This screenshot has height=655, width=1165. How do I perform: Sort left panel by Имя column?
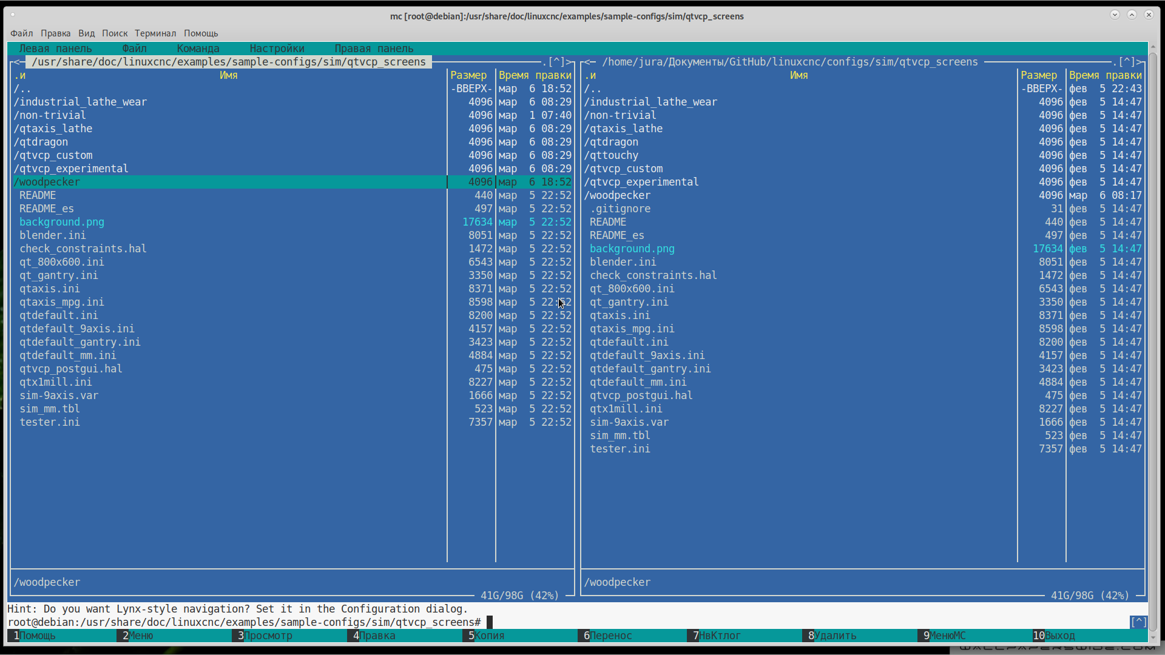[x=228, y=75]
